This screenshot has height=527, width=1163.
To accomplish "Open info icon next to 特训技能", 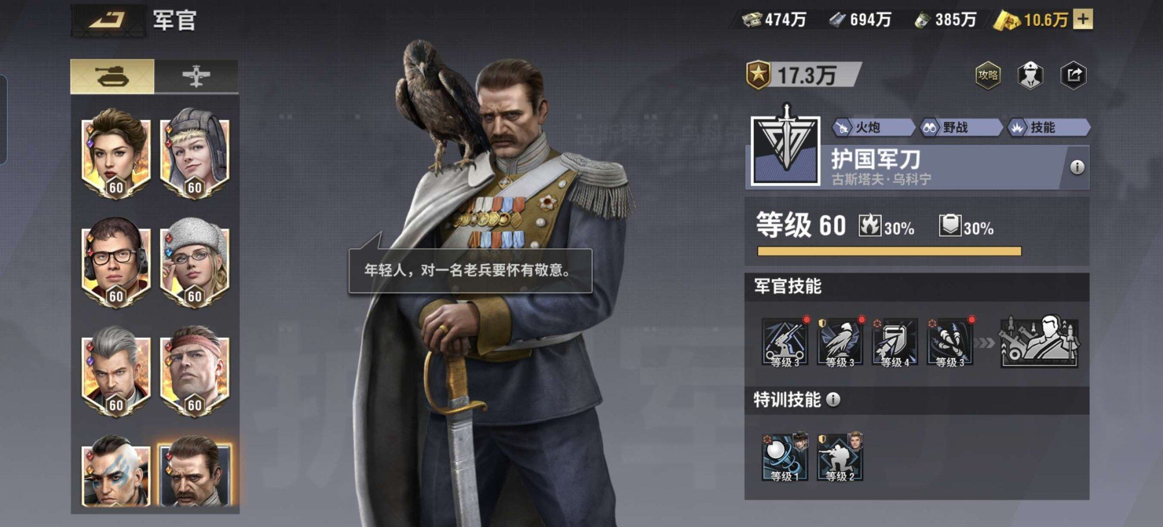I will point(833,400).
